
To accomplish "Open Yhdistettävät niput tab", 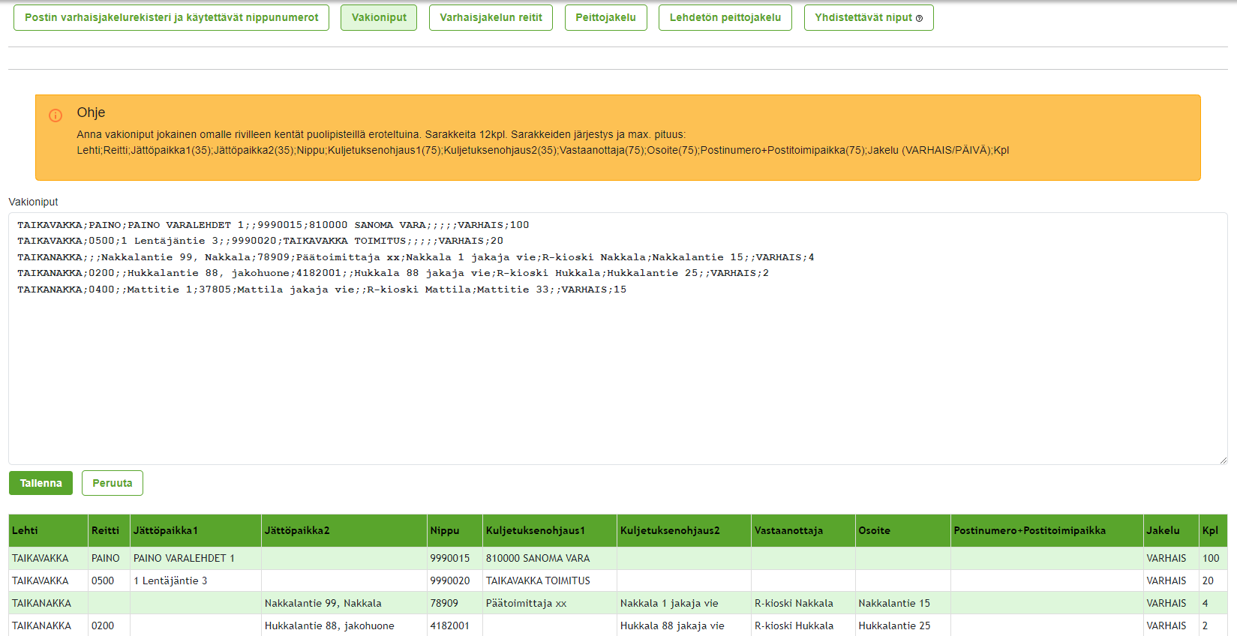I will pos(869,17).
